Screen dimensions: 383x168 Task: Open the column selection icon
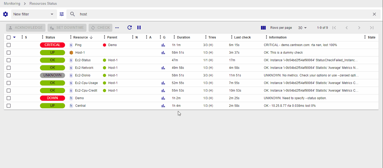[x=263, y=28]
